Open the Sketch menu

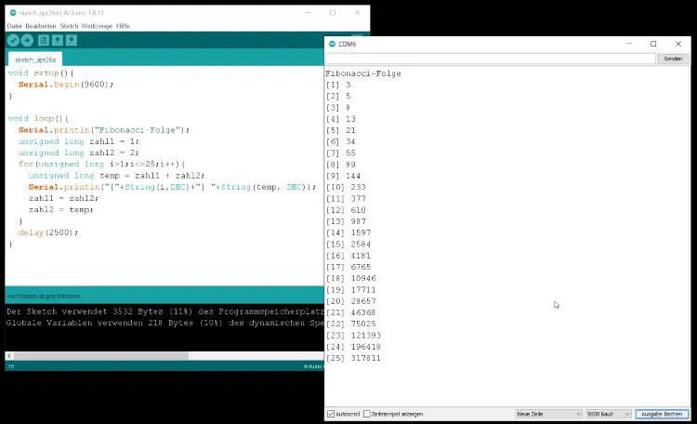(69, 26)
